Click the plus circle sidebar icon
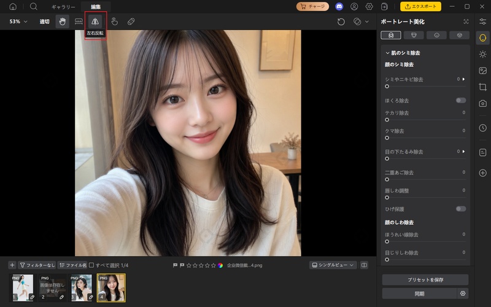The image size is (491, 307). pos(483,173)
